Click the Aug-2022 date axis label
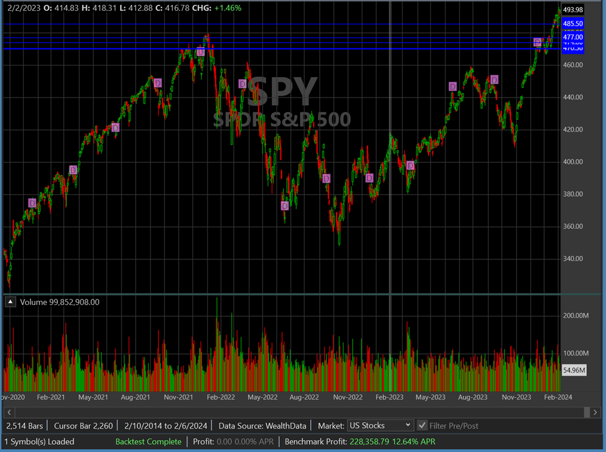 (x=304, y=397)
